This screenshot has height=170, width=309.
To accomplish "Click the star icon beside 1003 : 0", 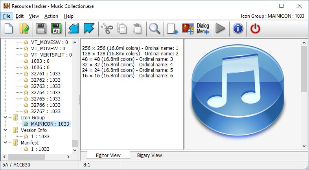I will tap(26, 61).
